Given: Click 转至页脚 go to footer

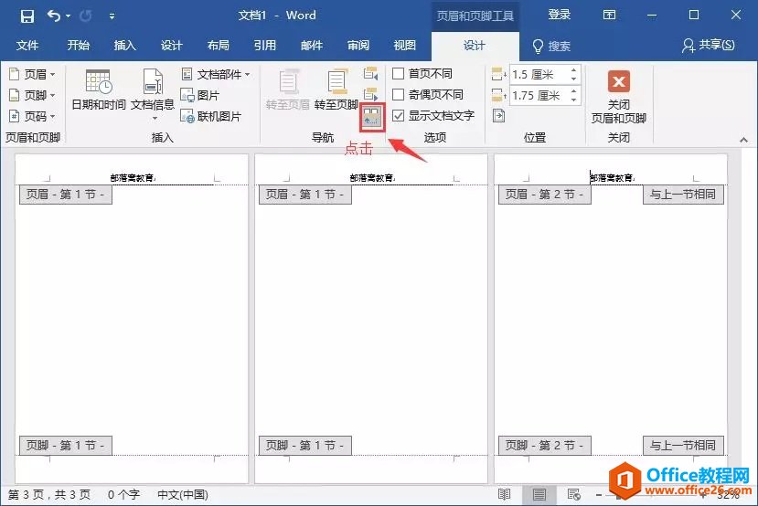Looking at the screenshot, I should coord(336,90).
